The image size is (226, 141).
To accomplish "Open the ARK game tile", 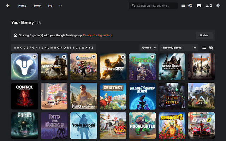I will pos(201,96).
